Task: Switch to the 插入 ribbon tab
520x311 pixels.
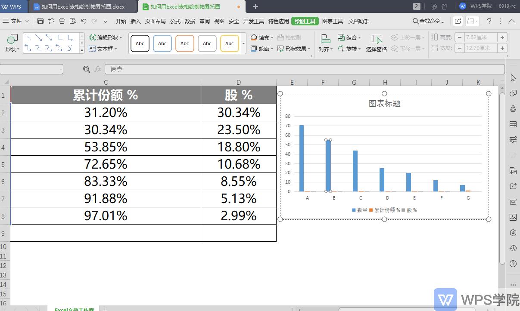Action: click(135, 21)
